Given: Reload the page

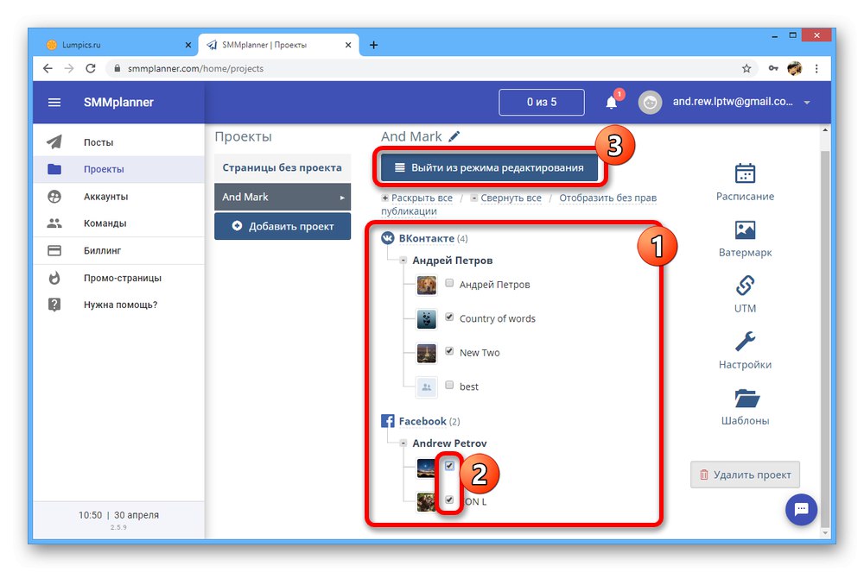Looking at the screenshot, I should coord(91,68).
